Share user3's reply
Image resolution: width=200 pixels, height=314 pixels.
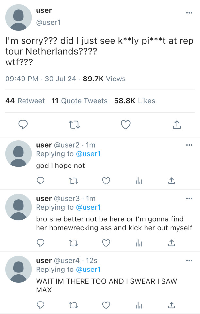[172, 243]
